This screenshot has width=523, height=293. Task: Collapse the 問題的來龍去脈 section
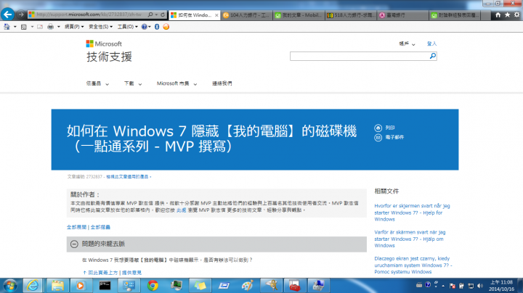click(74, 244)
